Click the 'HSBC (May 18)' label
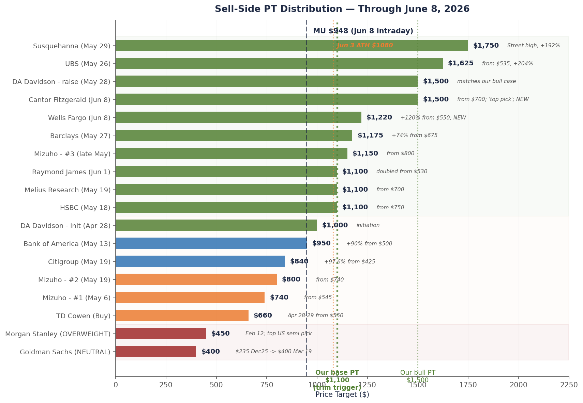583x403 pixels. point(85,208)
